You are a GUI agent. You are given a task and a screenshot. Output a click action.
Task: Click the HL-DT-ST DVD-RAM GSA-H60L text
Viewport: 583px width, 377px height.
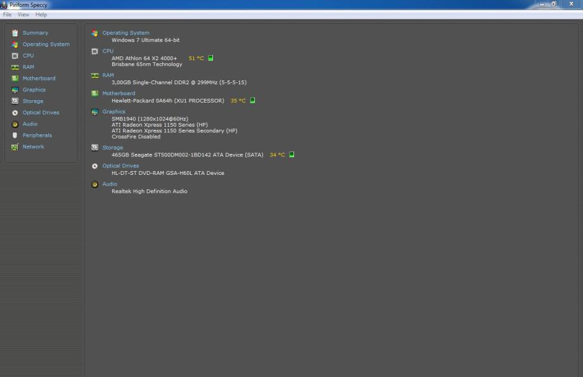click(x=168, y=173)
